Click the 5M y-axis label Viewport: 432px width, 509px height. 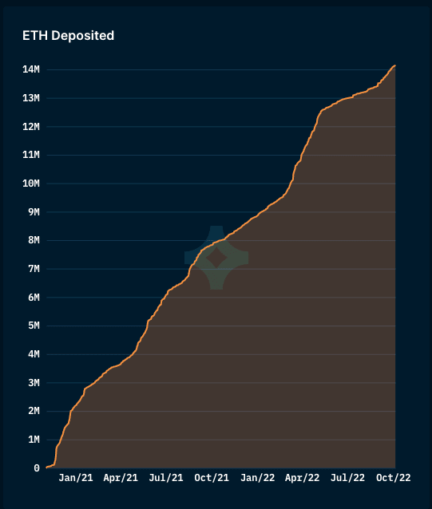coord(34,326)
